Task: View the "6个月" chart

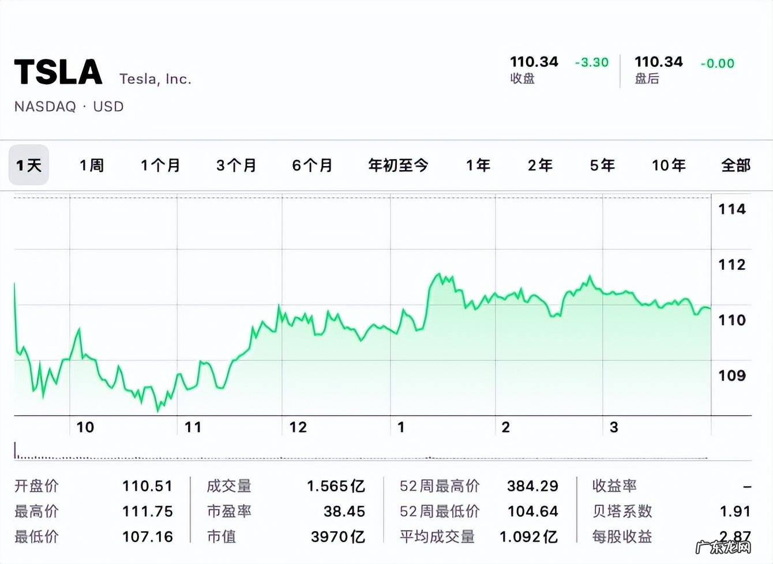Action: 313,165
